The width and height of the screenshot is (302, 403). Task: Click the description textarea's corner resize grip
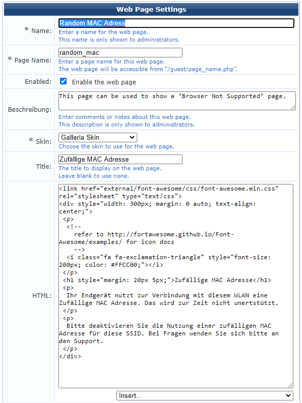(x=293, y=108)
